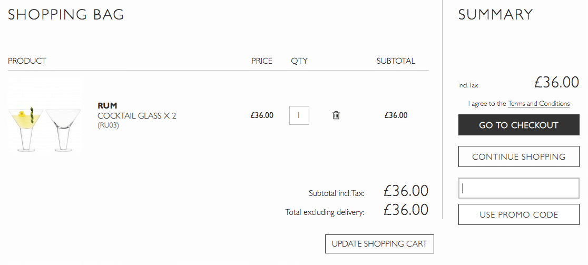The width and height of the screenshot is (588, 265).
Task: Click the SUMMARY panel heading
Action: point(495,15)
